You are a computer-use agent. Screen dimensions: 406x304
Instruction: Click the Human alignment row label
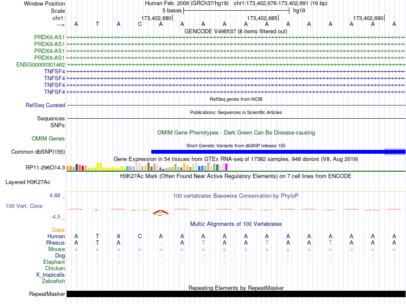[56, 236]
